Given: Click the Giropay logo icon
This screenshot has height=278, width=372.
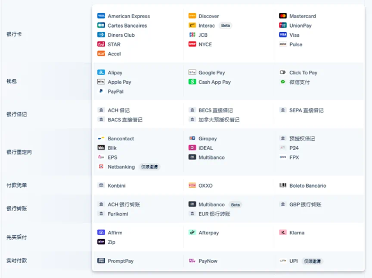Looking at the screenshot, I should (x=192, y=138).
